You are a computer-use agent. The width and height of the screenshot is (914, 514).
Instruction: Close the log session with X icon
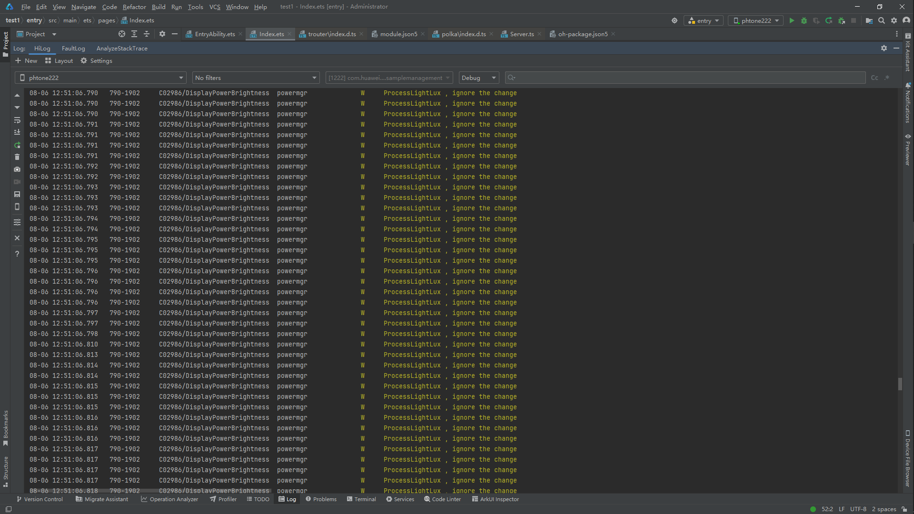[x=17, y=238]
